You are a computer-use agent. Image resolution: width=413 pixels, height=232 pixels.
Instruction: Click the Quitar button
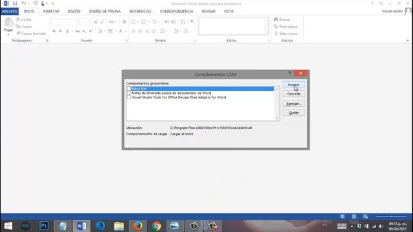tap(294, 113)
